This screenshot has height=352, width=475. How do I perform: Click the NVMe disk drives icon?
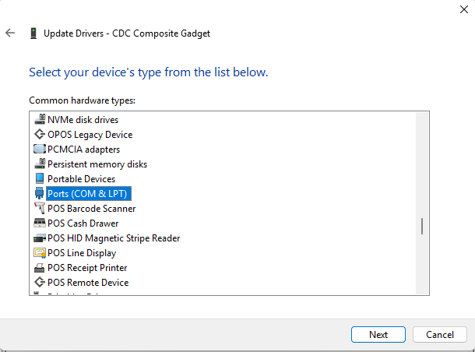point(40,120)
